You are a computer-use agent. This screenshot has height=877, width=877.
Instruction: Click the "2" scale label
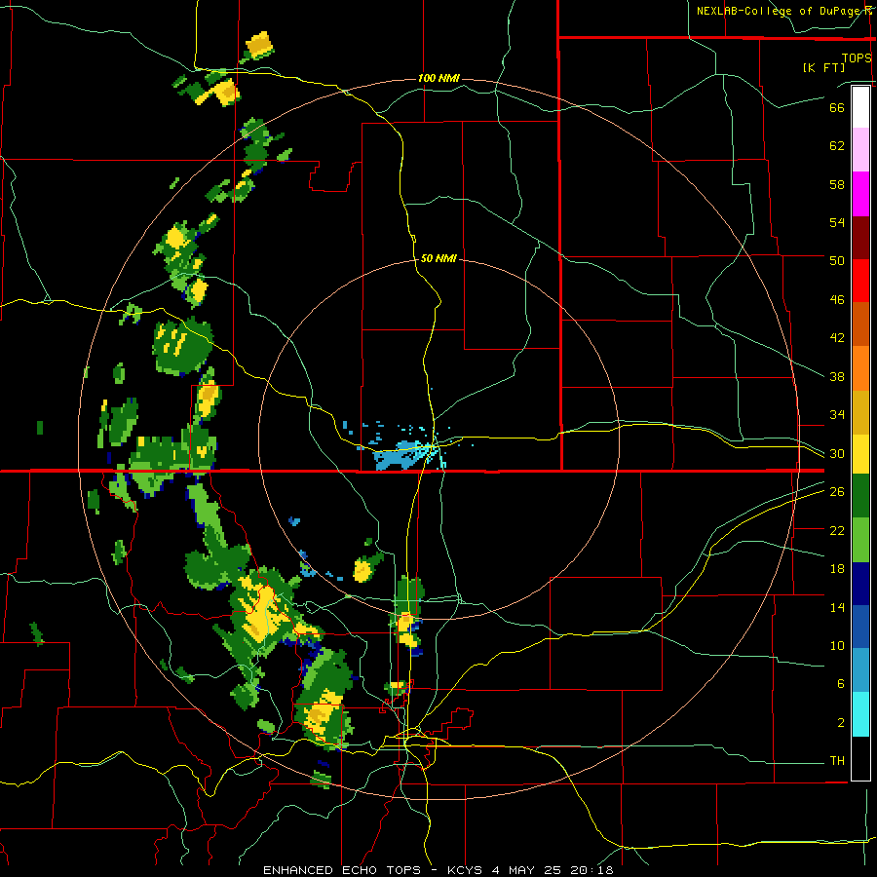[840, 723]
